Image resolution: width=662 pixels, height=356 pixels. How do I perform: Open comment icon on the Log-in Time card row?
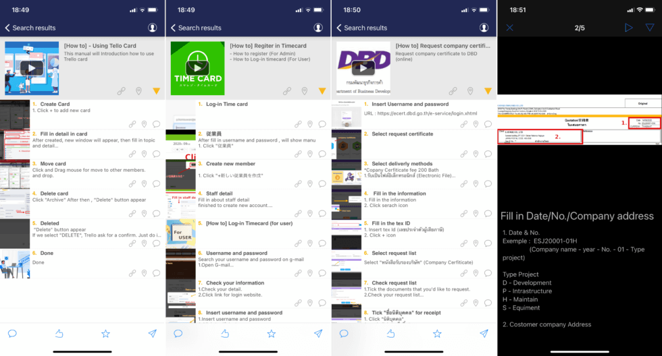pyautogui.click(x=322, y=124)
